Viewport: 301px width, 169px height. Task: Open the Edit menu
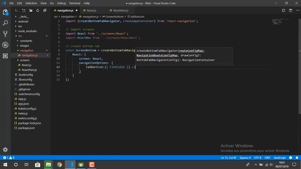[19, 3]
